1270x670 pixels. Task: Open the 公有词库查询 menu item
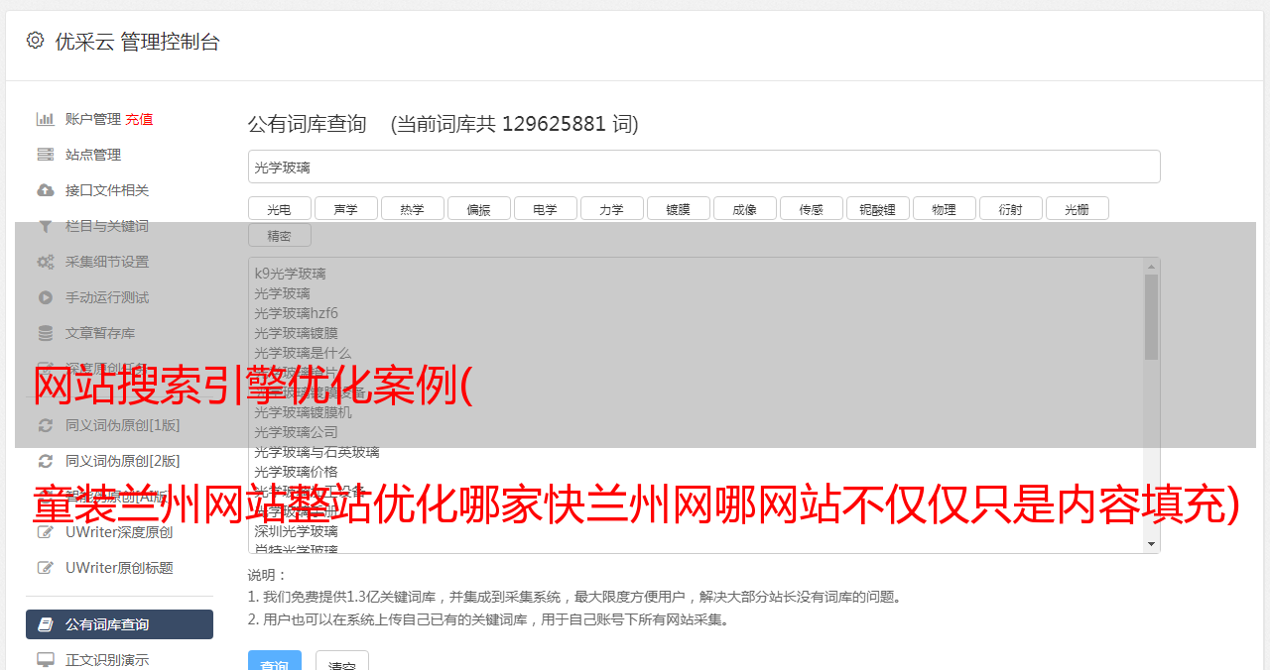[119, 624]
